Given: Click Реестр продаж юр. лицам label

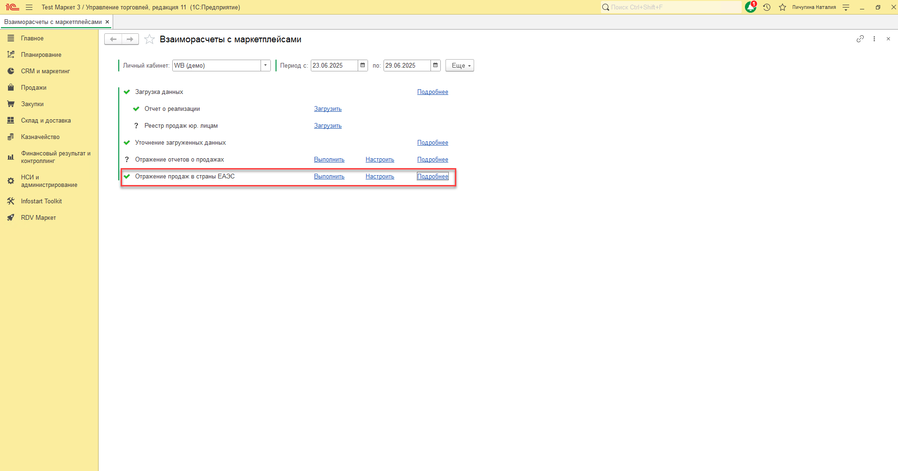Looking at the screenshot, I should tap(181, 126).
